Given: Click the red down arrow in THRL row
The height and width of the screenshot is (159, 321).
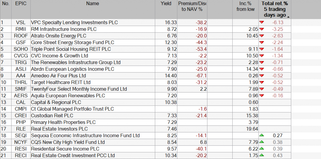Looking at the screenshot, I should pyautogui.click(x=262, y=82).
